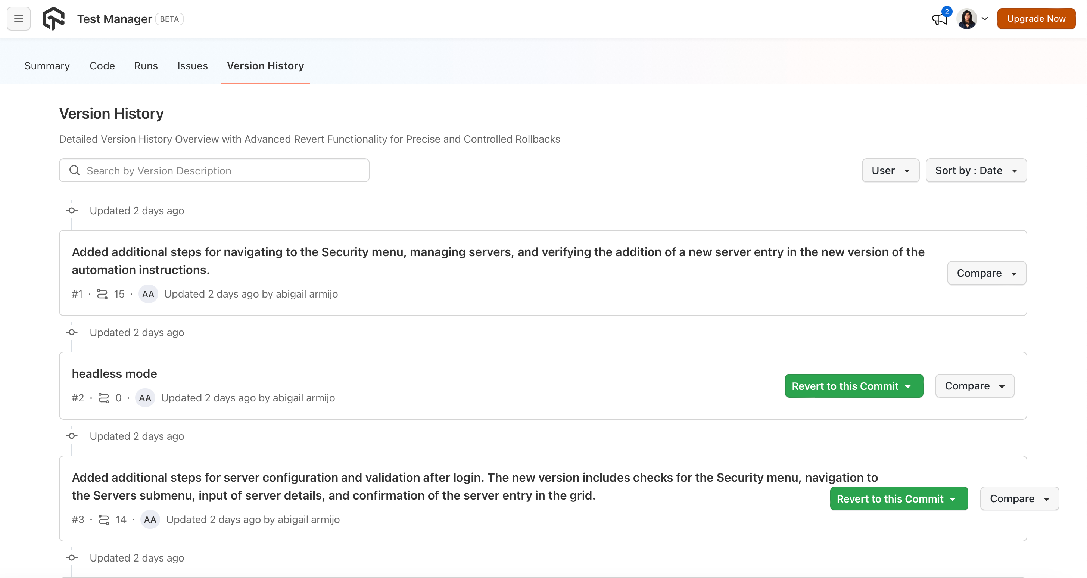This screenshot has height=578, width=1087.
Task: Switch to the Summary tab
Action: pos(47,66)
